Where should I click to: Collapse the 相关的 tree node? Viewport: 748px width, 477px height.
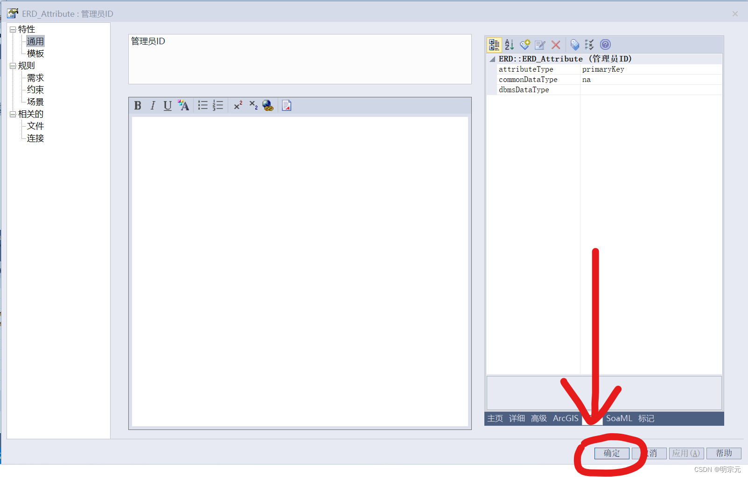click(x=13, y=114)
